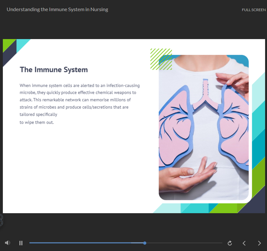Image resolution: width=267 pixels, height=251 pixels.
Task: Click the text 'to wipe them out.'
Action: click(x=37, y=122)
